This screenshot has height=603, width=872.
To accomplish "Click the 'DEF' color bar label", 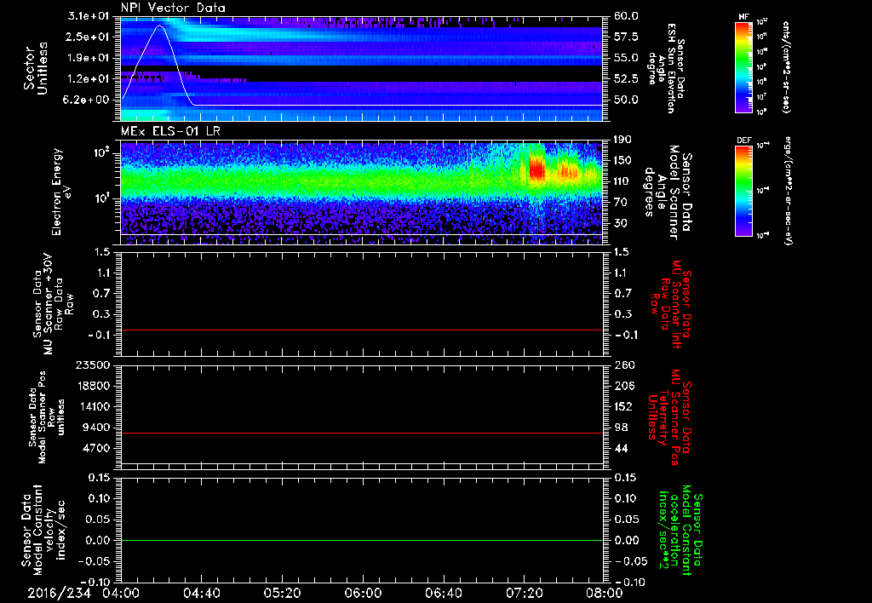I will [x=744, y=141].
